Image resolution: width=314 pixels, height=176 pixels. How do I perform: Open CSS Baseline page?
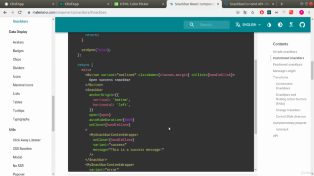(23, 149)
